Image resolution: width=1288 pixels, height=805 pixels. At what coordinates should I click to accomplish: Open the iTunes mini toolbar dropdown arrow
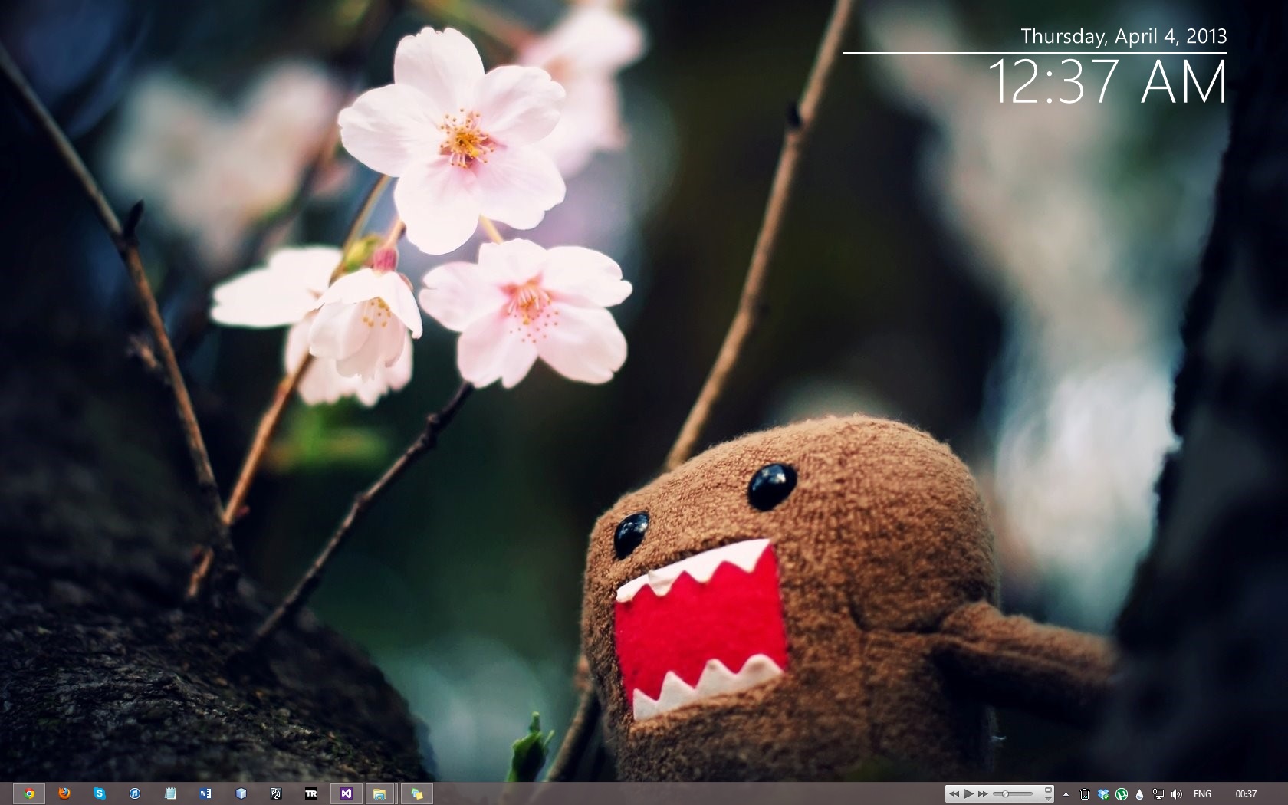(x=1048, y=798)
